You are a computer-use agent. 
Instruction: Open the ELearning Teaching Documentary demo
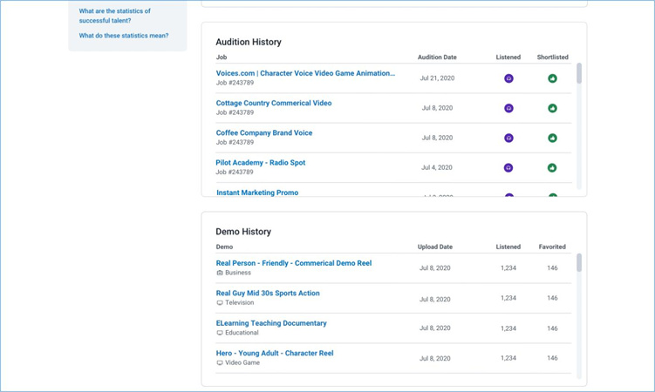271,323
